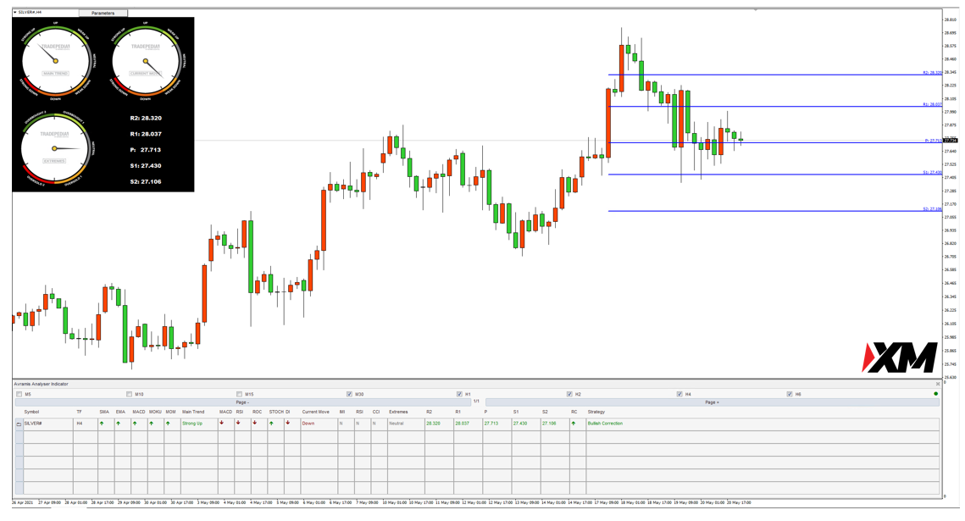Click the Extremes gauge dial
The image size is (965, 521).
[x=54, y=148]
